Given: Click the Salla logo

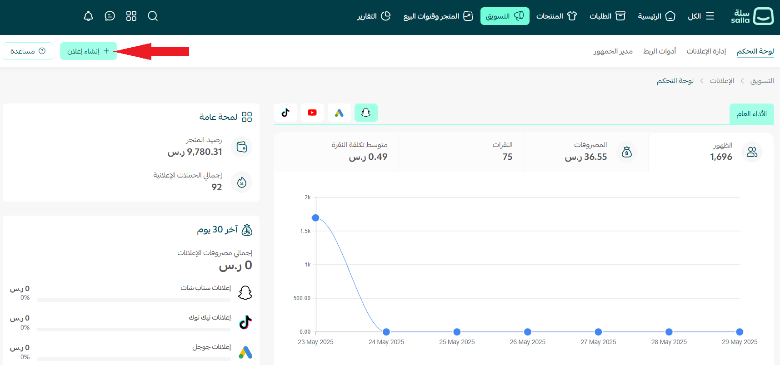Looking at the screenshot, I should (752, 16).
